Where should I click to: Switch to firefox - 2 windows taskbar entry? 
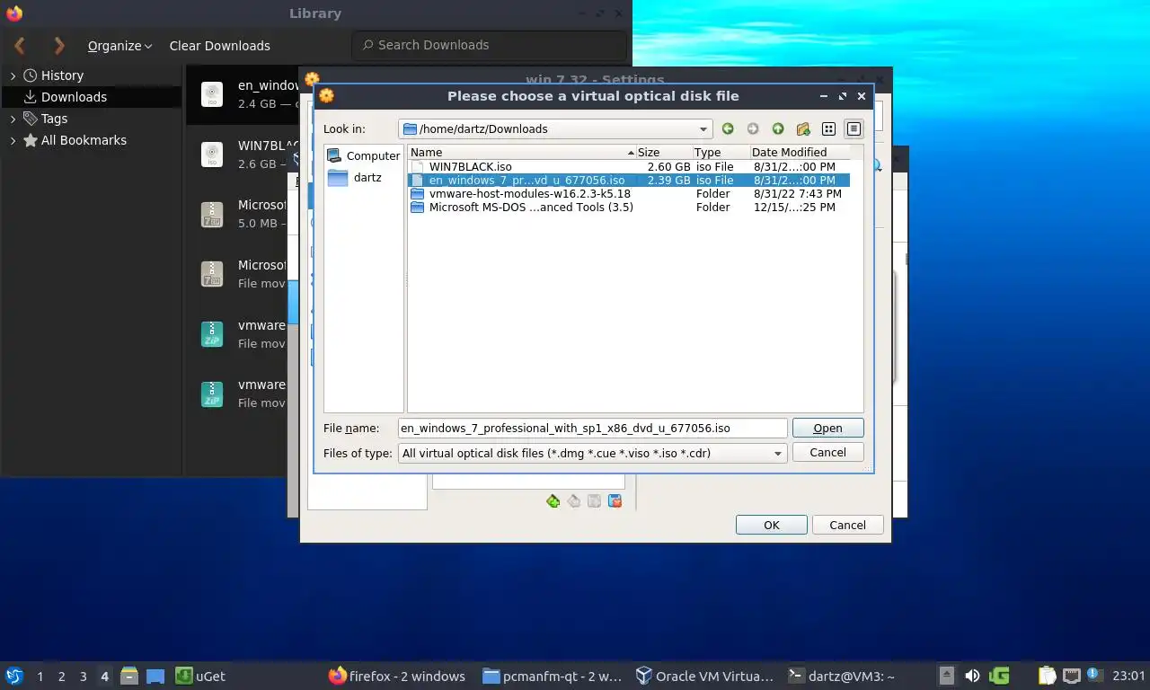click(x=397, y=676)
